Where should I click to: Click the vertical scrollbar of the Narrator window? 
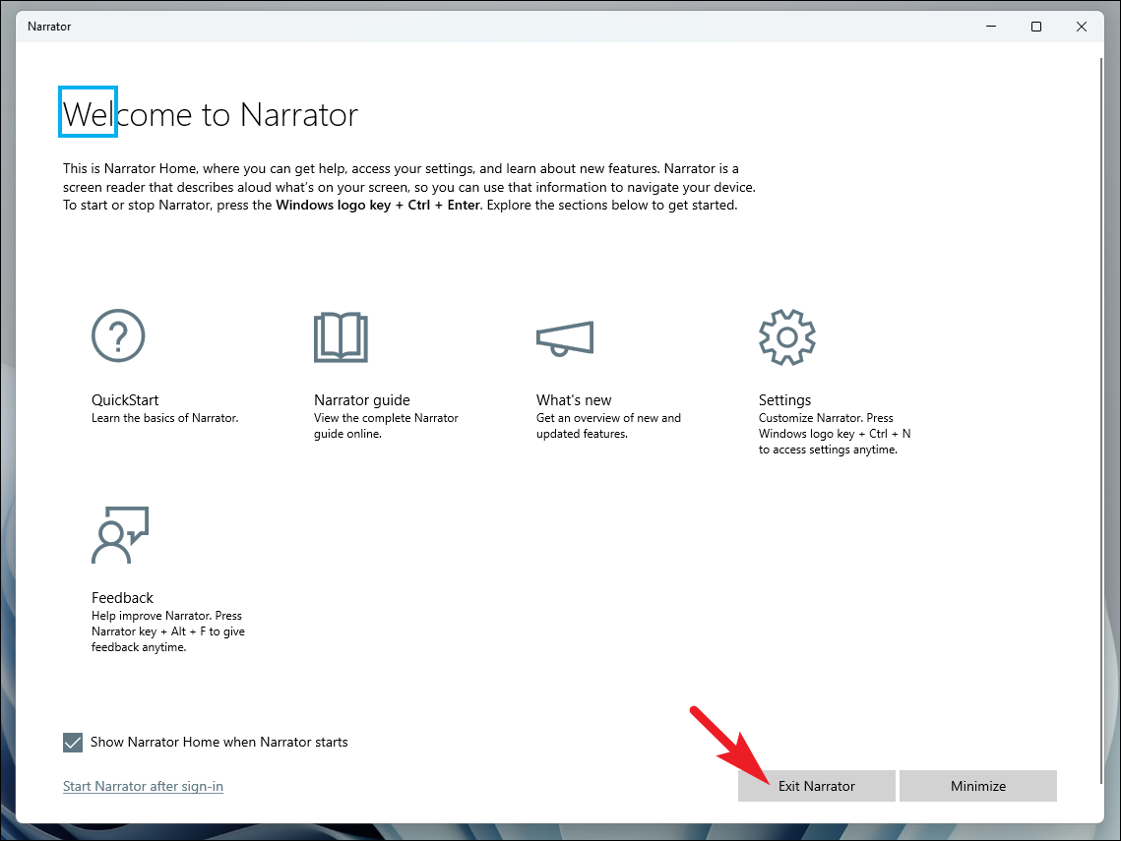coord(1101,420)
